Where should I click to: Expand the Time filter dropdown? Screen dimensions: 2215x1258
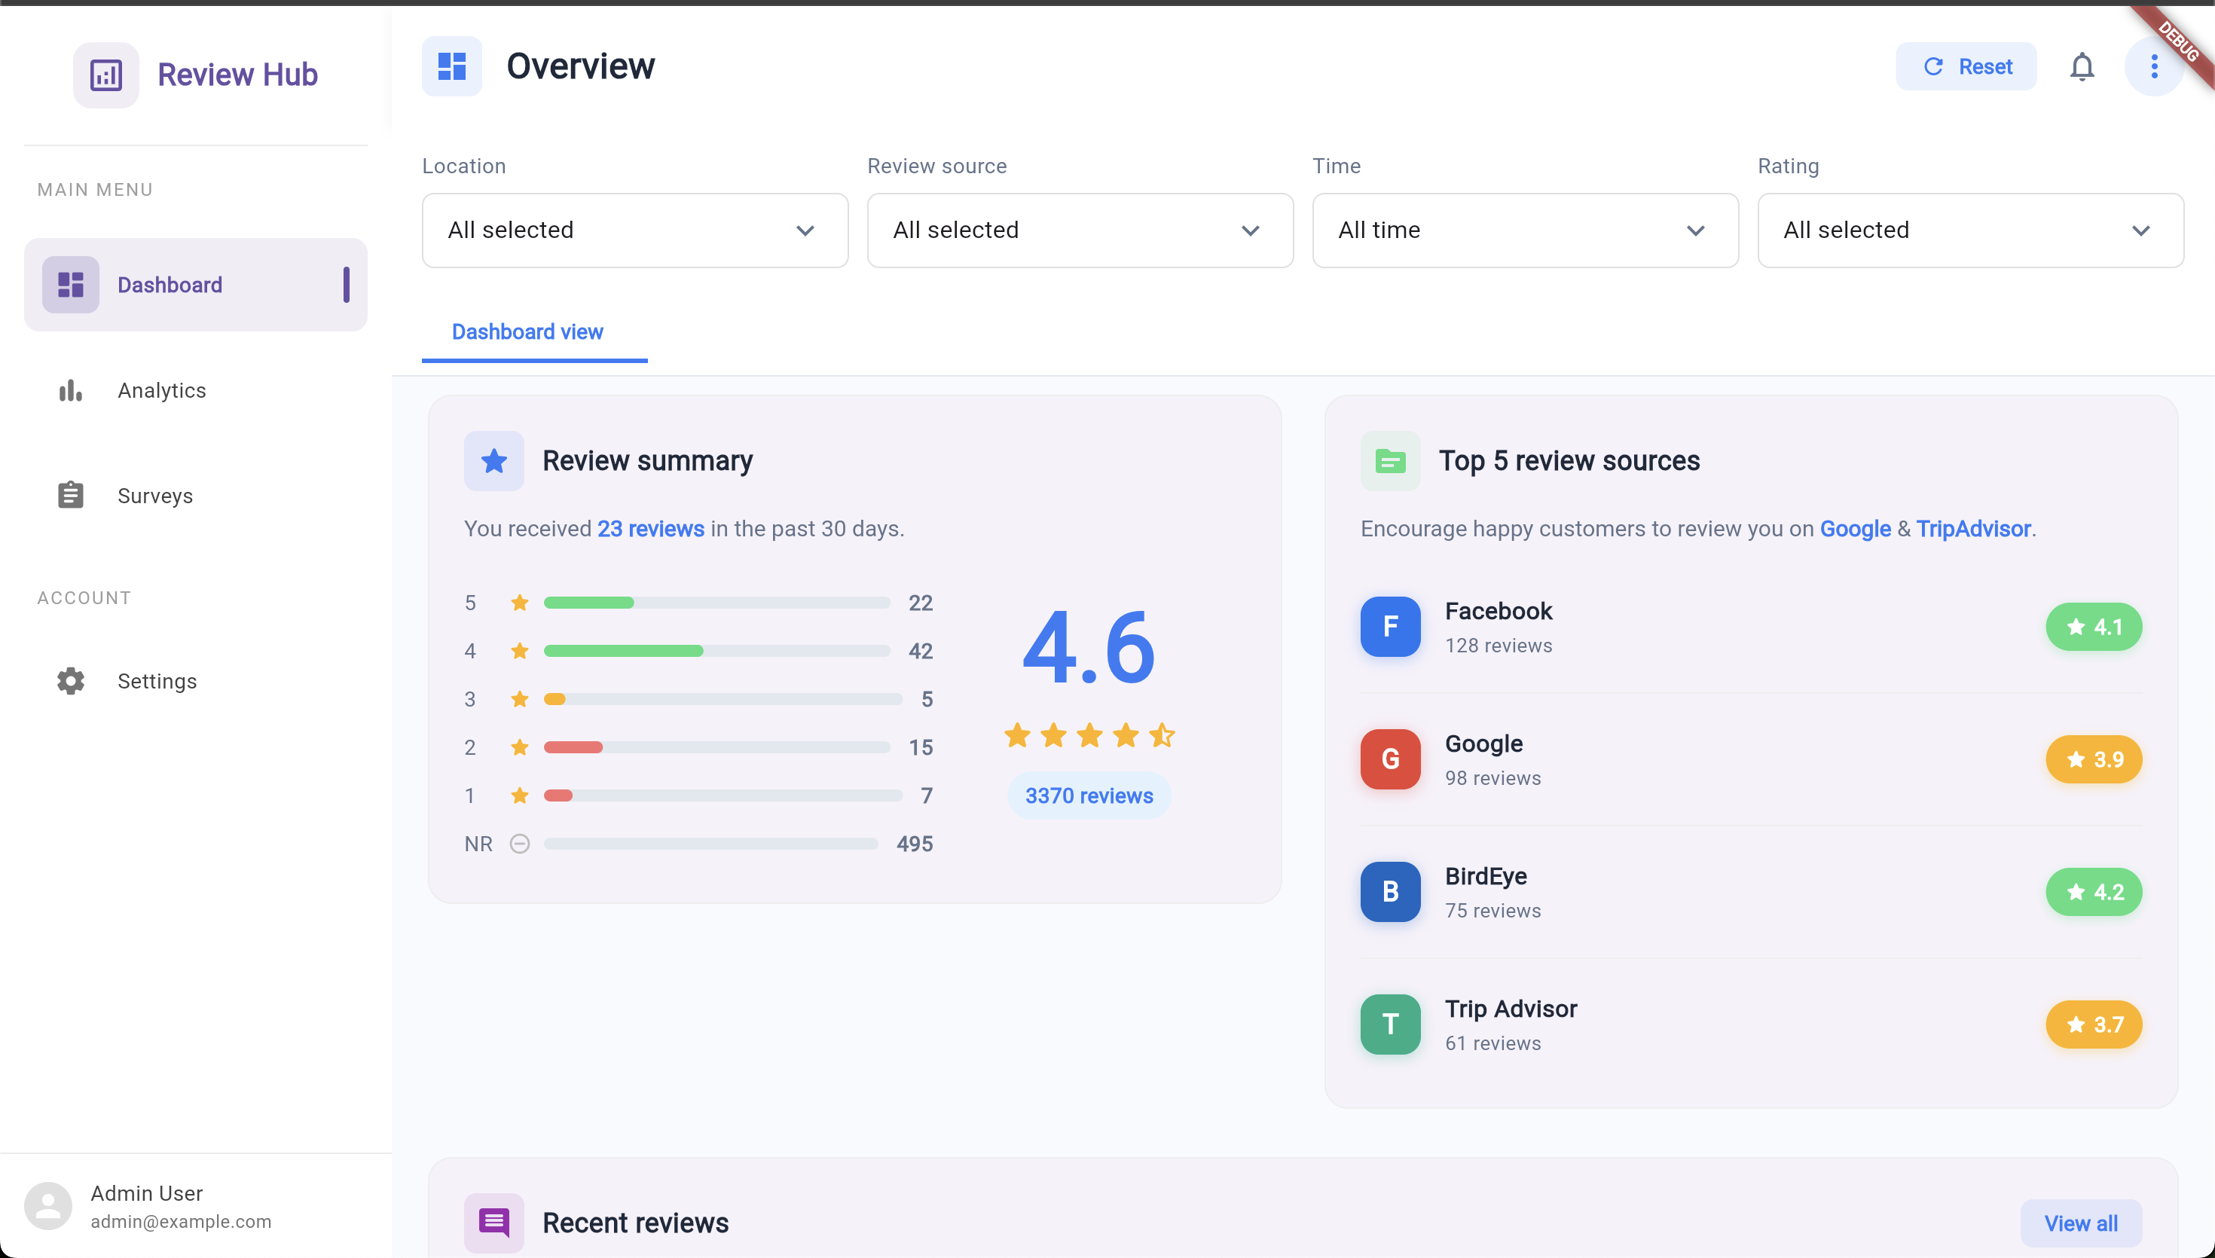(1524, 231)
